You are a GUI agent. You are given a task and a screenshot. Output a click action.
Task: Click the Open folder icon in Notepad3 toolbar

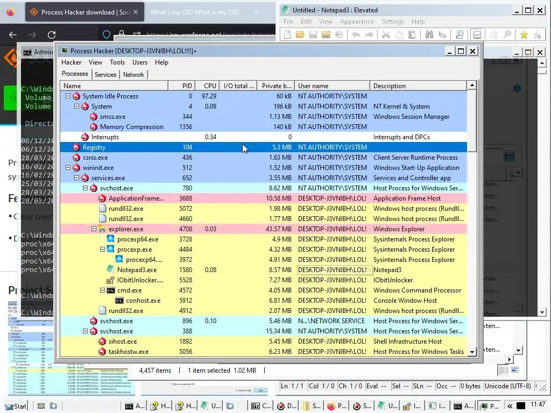[300, 34]
